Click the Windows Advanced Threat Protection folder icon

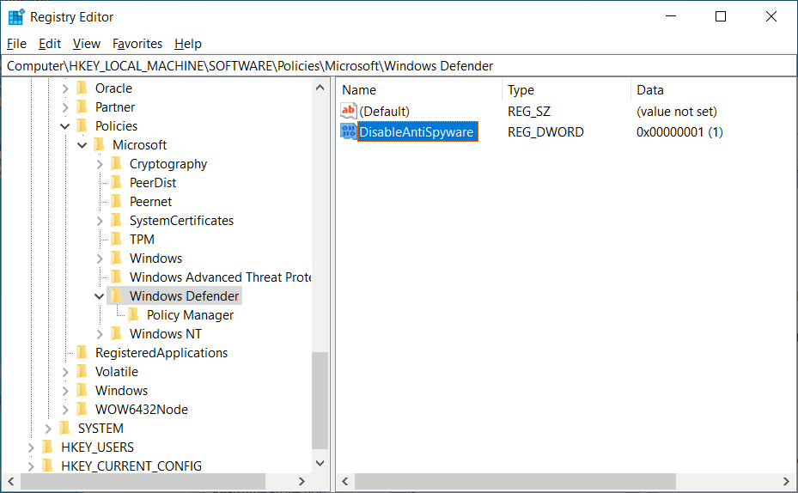[117, 277]
